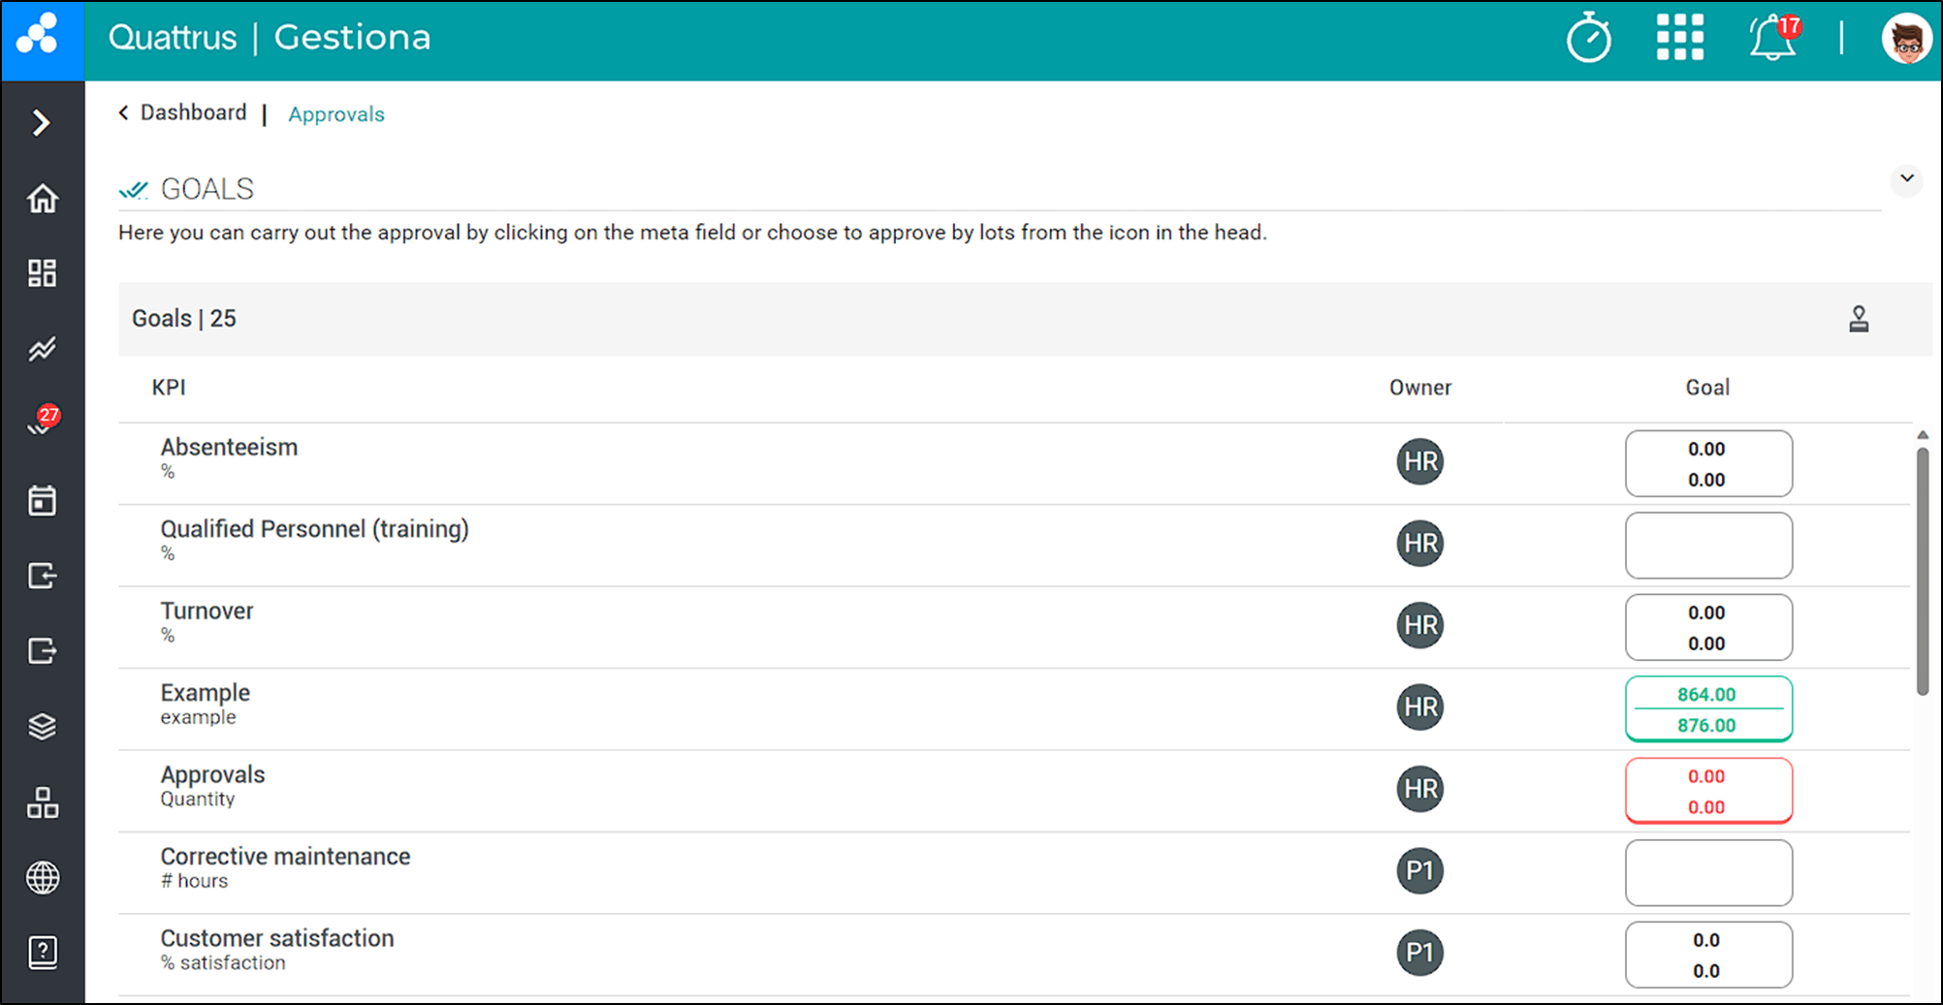Open green Example goal field 864.00
This screenshot has height=1005, width=1943.
click(1708, 709)
